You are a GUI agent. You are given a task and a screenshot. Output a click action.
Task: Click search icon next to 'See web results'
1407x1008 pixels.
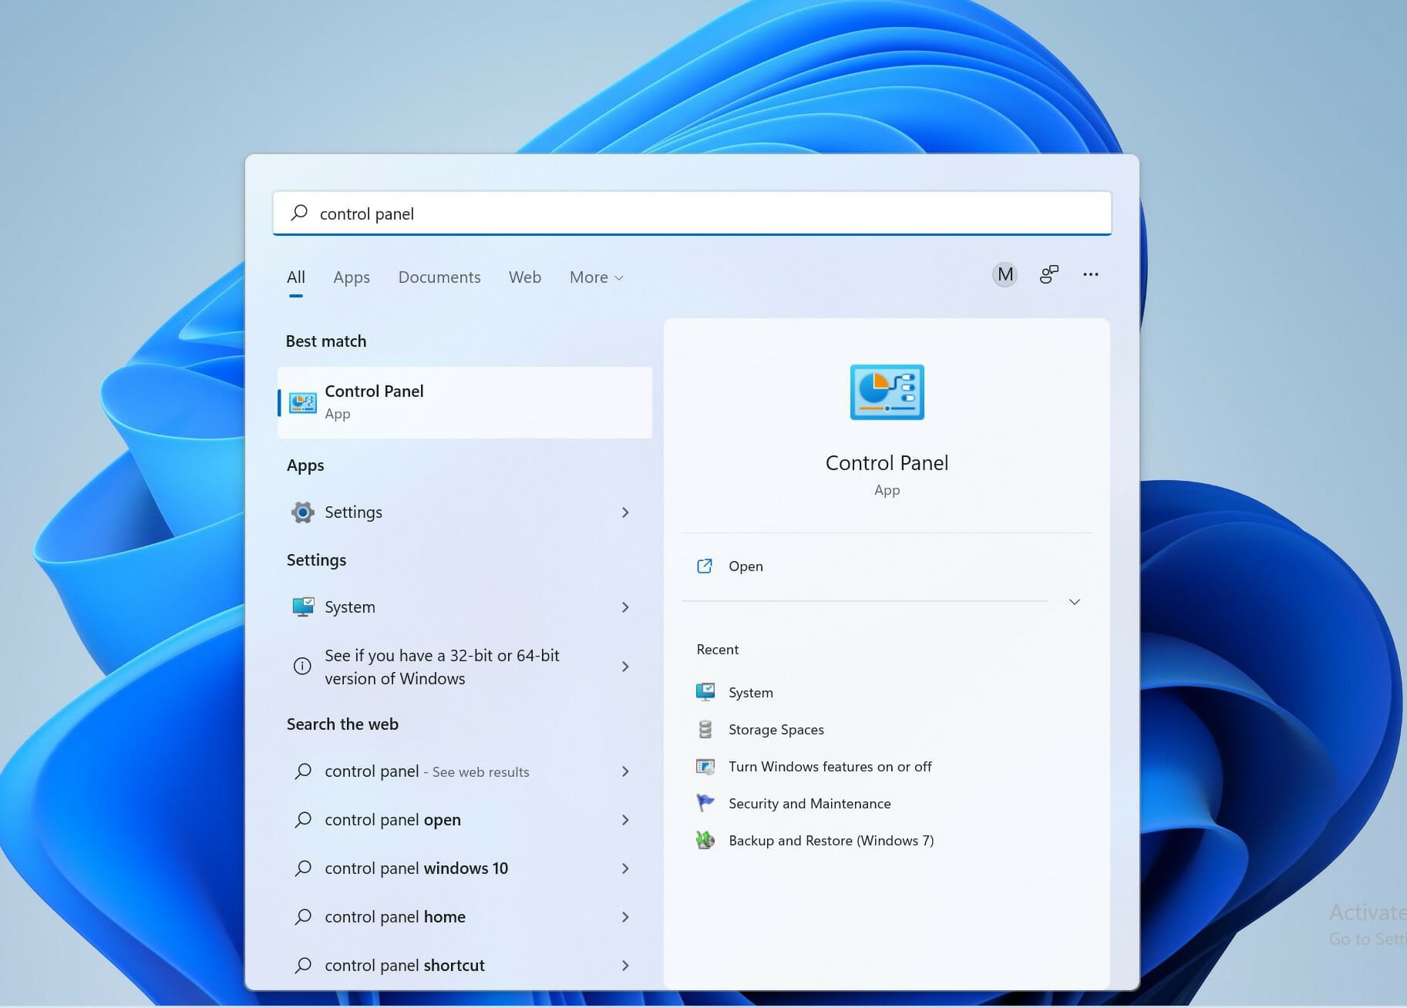[303, 771]
